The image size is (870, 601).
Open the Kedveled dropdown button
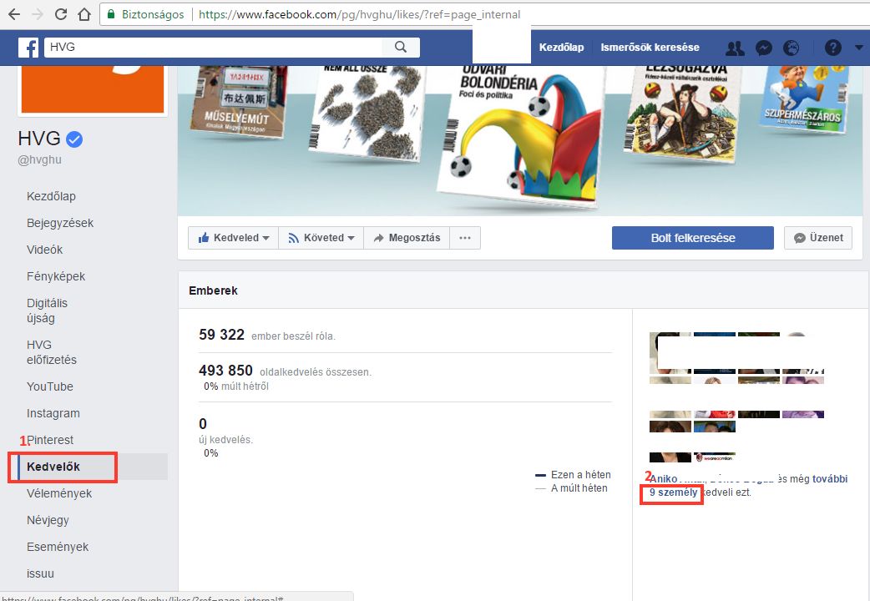(233, 238)
